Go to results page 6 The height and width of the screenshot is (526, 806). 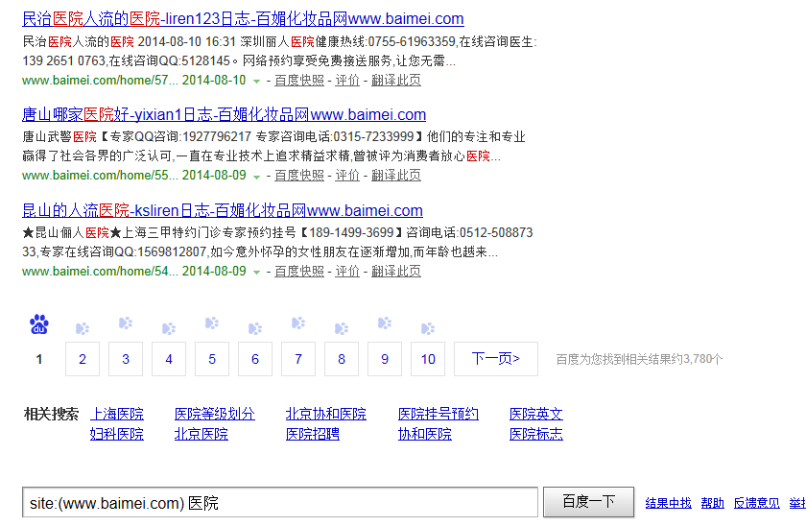(x=255, y=359)
